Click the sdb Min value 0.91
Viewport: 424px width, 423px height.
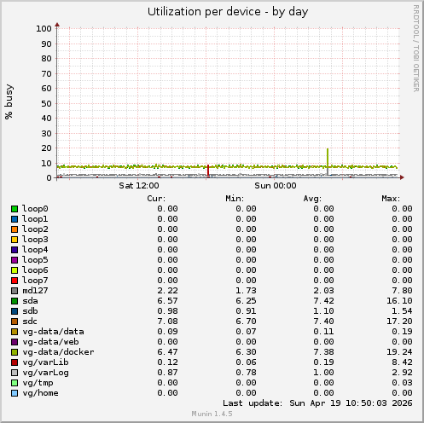(246, 311)
